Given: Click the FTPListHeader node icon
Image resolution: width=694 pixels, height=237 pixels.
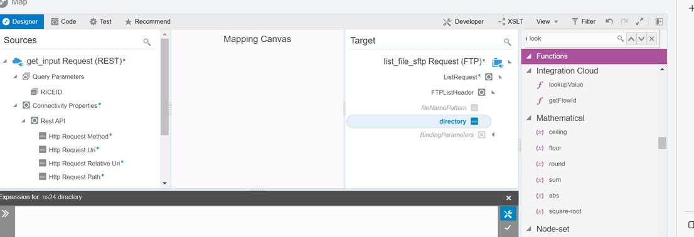Looking at the screenshot, I should [481, 92].
